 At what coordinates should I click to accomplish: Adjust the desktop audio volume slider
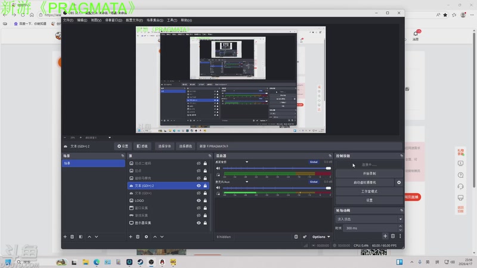(x=277, y=168)
